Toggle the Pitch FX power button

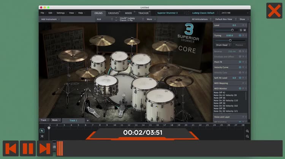tap(240, 62)
